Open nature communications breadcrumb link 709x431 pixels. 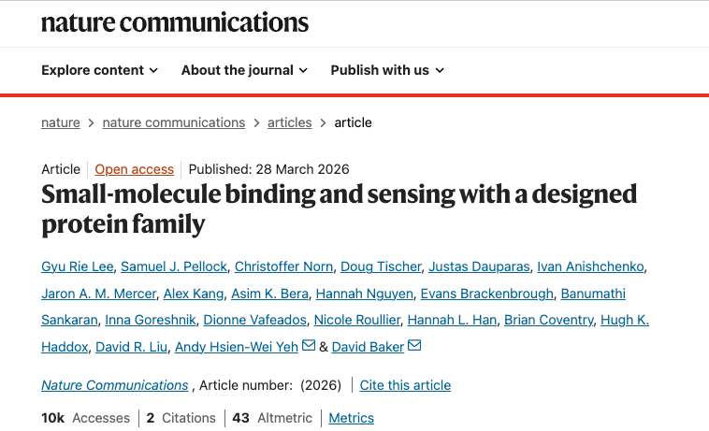[174, 122]
